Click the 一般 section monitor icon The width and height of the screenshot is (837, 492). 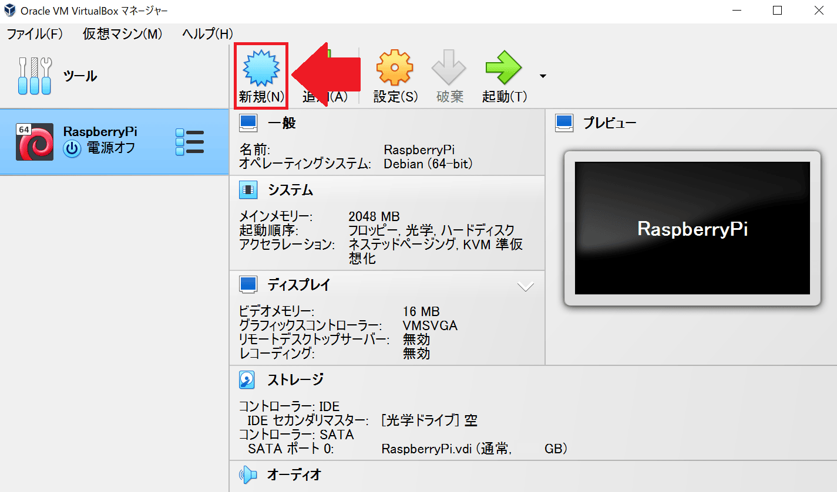point(248,123)
